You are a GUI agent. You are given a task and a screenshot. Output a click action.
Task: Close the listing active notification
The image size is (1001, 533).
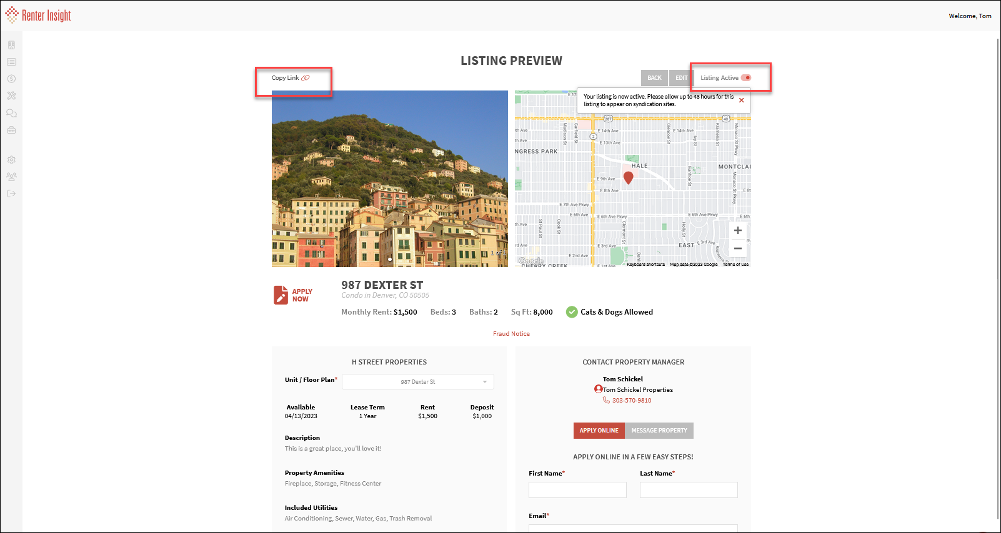pyautogui.click(x=742, y=100)
